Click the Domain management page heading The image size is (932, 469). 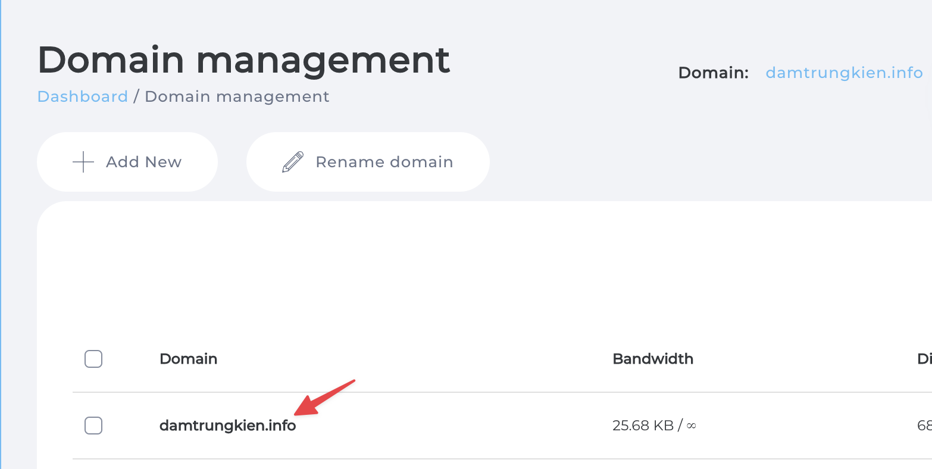(244, 60)
